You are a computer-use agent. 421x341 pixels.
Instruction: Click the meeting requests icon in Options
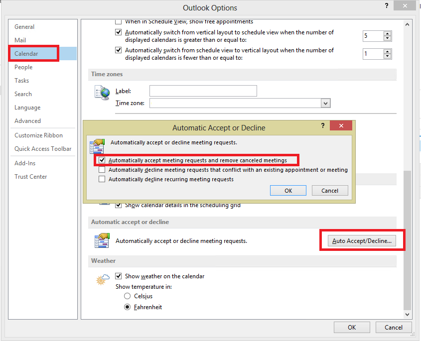pos(102,240)
